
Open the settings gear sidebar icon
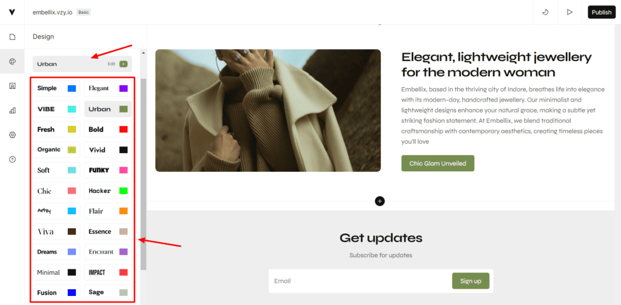(12, 135)
